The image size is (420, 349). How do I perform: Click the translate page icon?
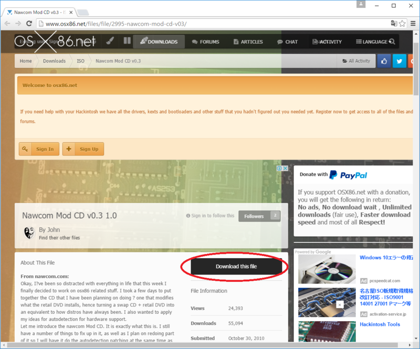pos(394,24)
